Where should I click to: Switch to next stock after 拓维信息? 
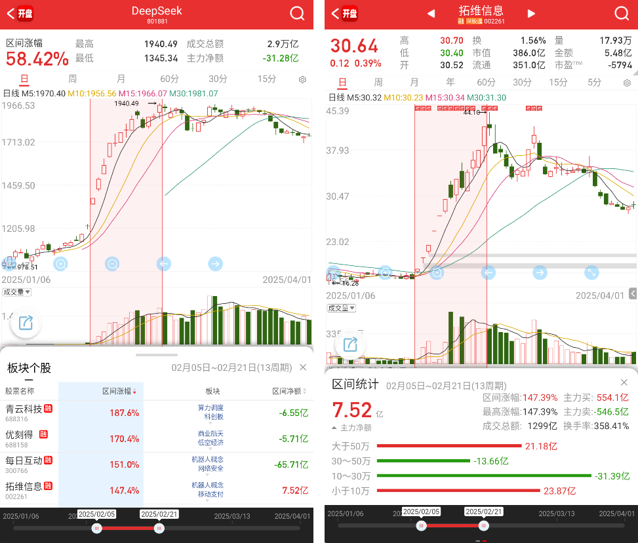(x=531, y=14)
